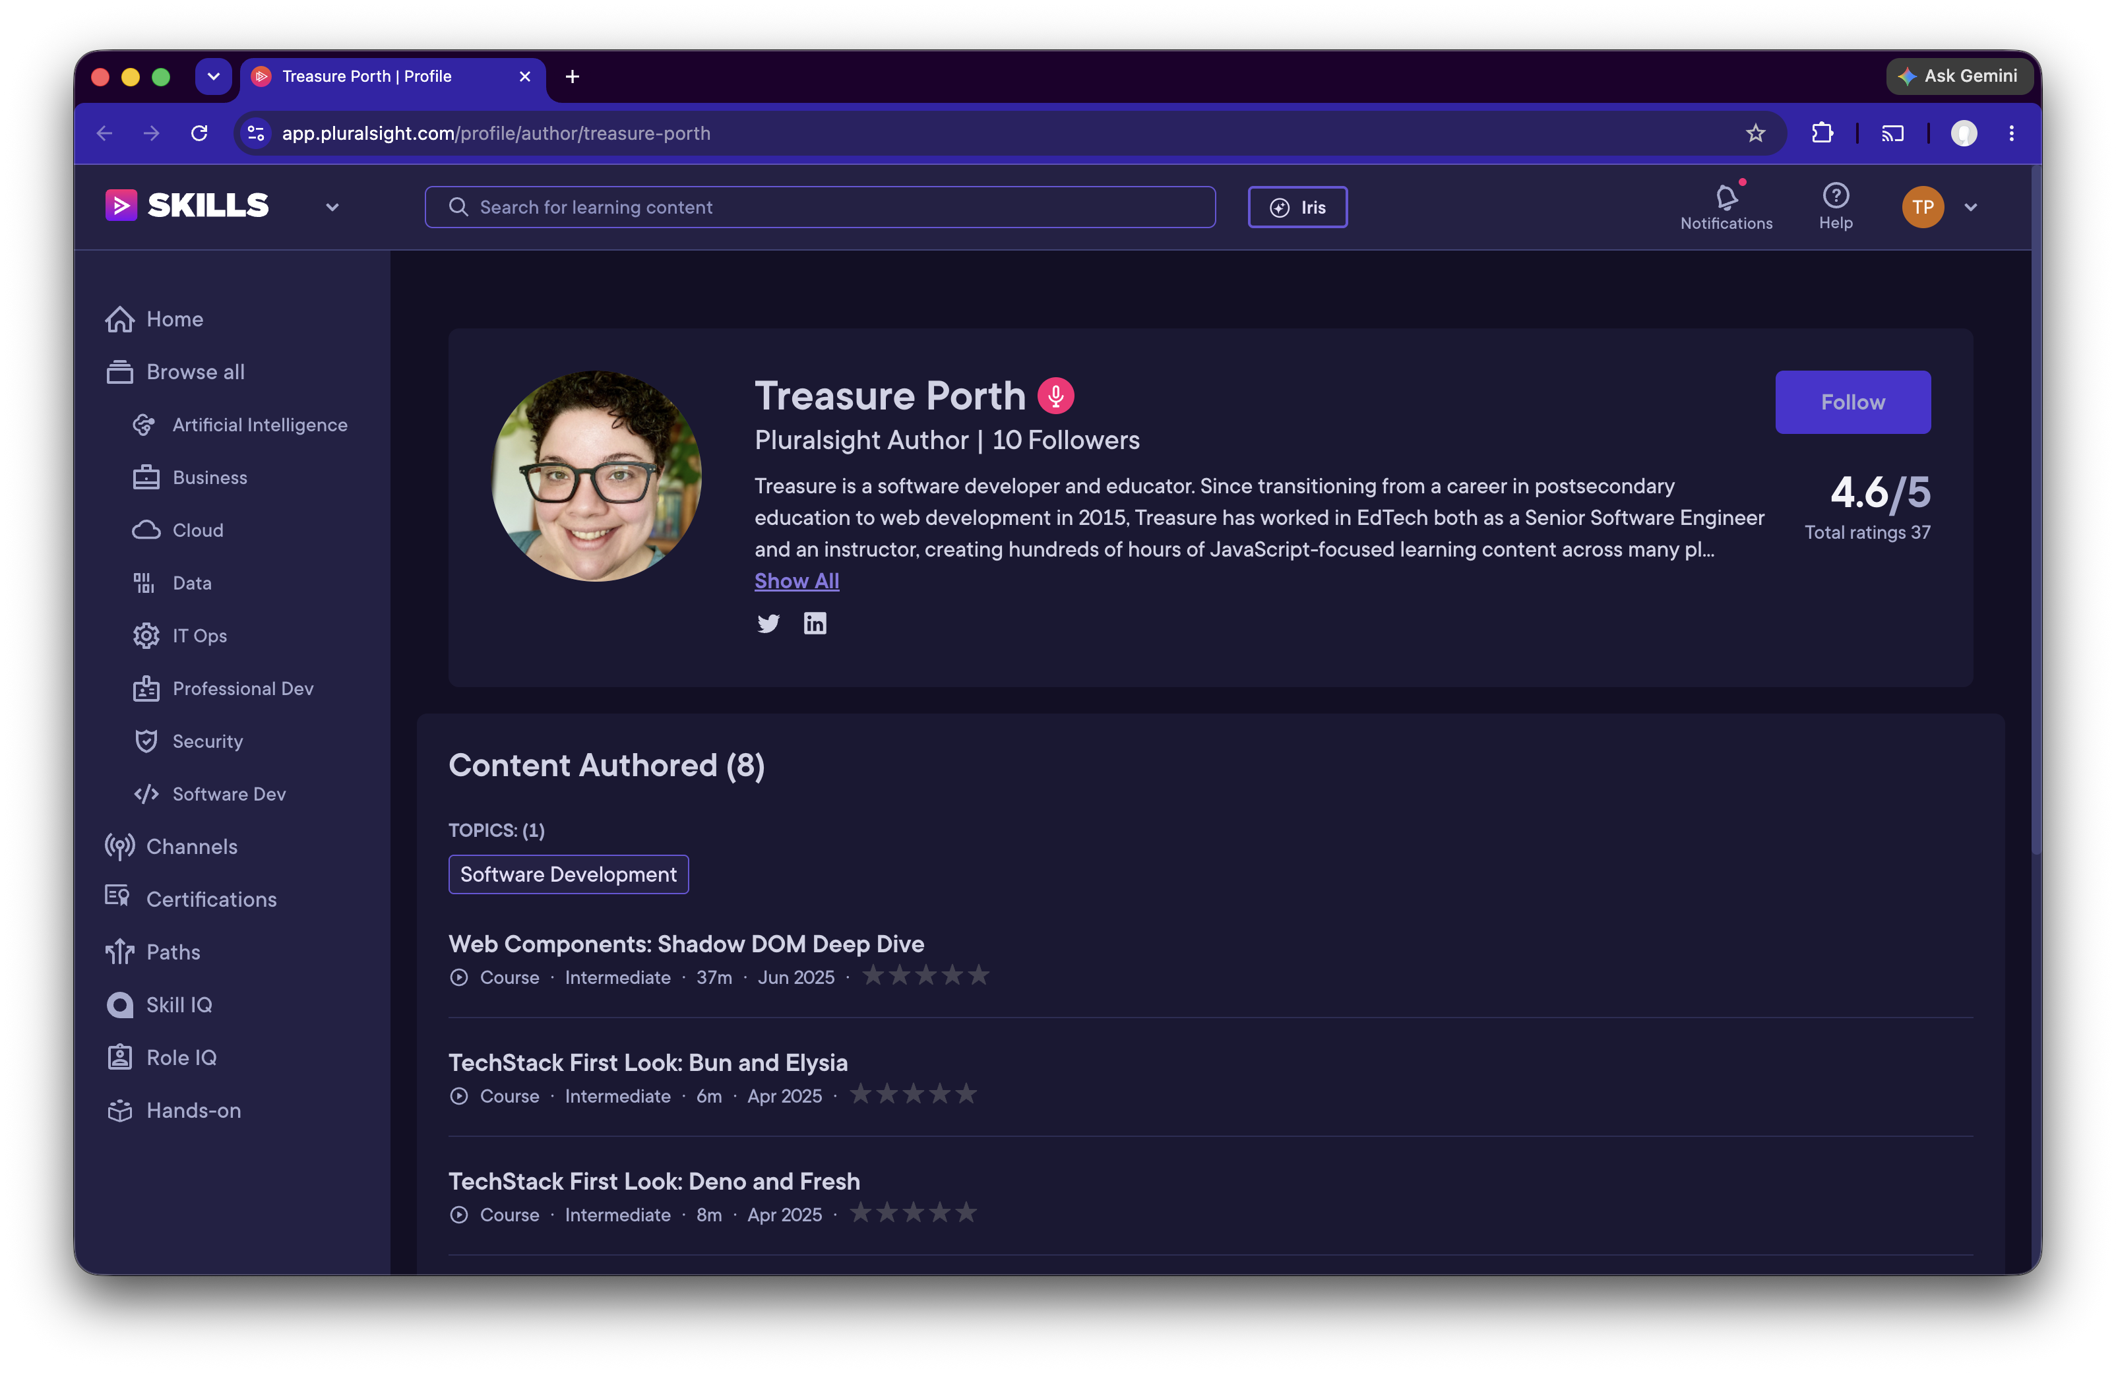Open TechStack First Look: Deno and Fresh
Viewport: 2116px width, 1373px height.
[x=654, y=1181]
